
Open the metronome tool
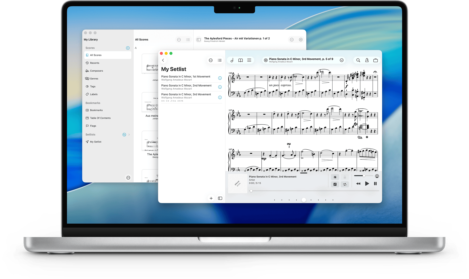[367, 60]
